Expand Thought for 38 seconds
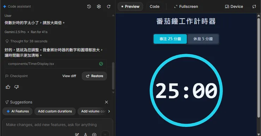Image resolution: width=261 pixels, height=136 pixels. click(26, 41)
